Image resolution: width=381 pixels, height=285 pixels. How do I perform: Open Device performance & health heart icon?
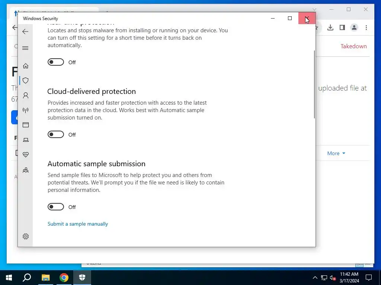(x=26, y=155)
